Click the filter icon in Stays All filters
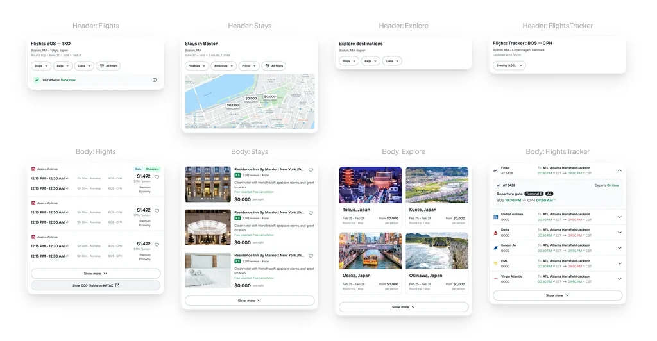 (x=268, y=65)
